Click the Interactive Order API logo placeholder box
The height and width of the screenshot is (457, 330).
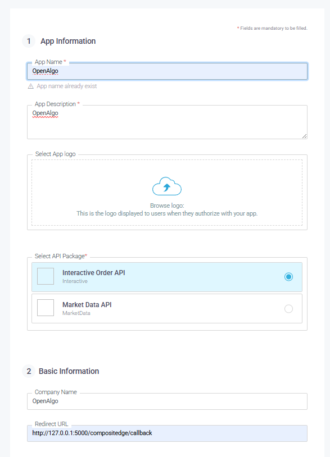pyautogui.click(x=46, y=276)
